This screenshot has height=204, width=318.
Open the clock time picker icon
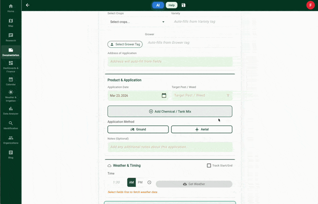[149, 182]
